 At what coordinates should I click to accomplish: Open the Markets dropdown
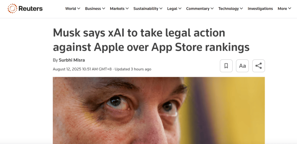[119, 9]
